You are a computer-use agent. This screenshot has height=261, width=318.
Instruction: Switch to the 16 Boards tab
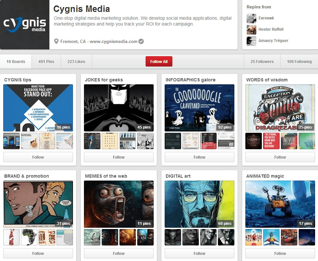tap(16, 61)
